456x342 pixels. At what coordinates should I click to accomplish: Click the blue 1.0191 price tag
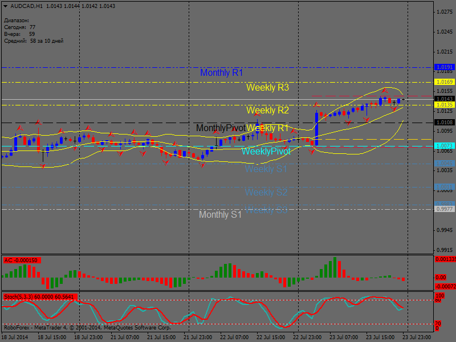coord(444,67)
